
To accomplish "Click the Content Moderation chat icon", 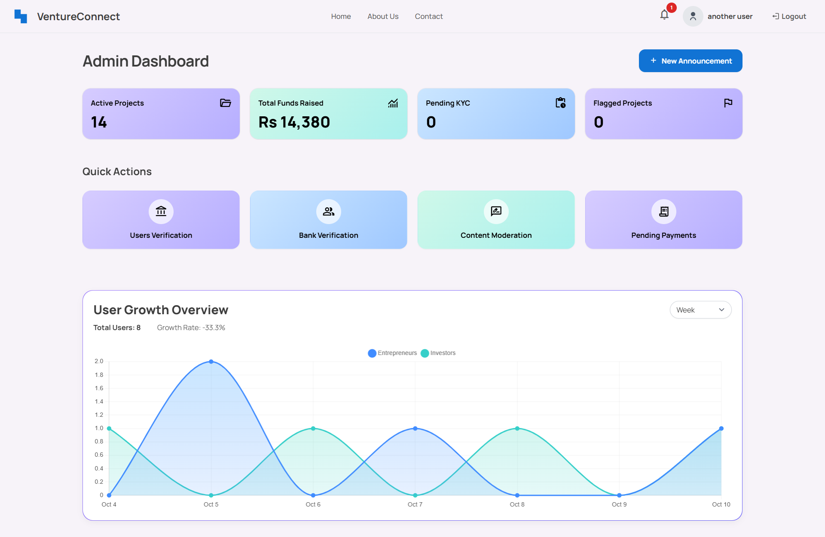I will tap(496, 211).
